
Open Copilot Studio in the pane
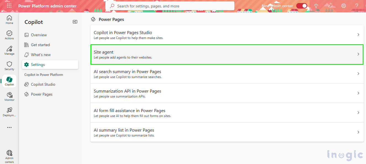click(x=50, y=84)
